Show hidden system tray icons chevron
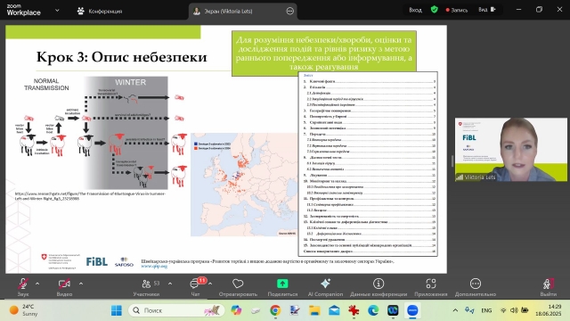The image size is (570, 321). coord(455,310)
